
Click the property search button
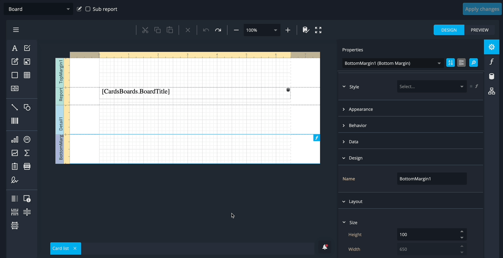[x=473, y=63]
